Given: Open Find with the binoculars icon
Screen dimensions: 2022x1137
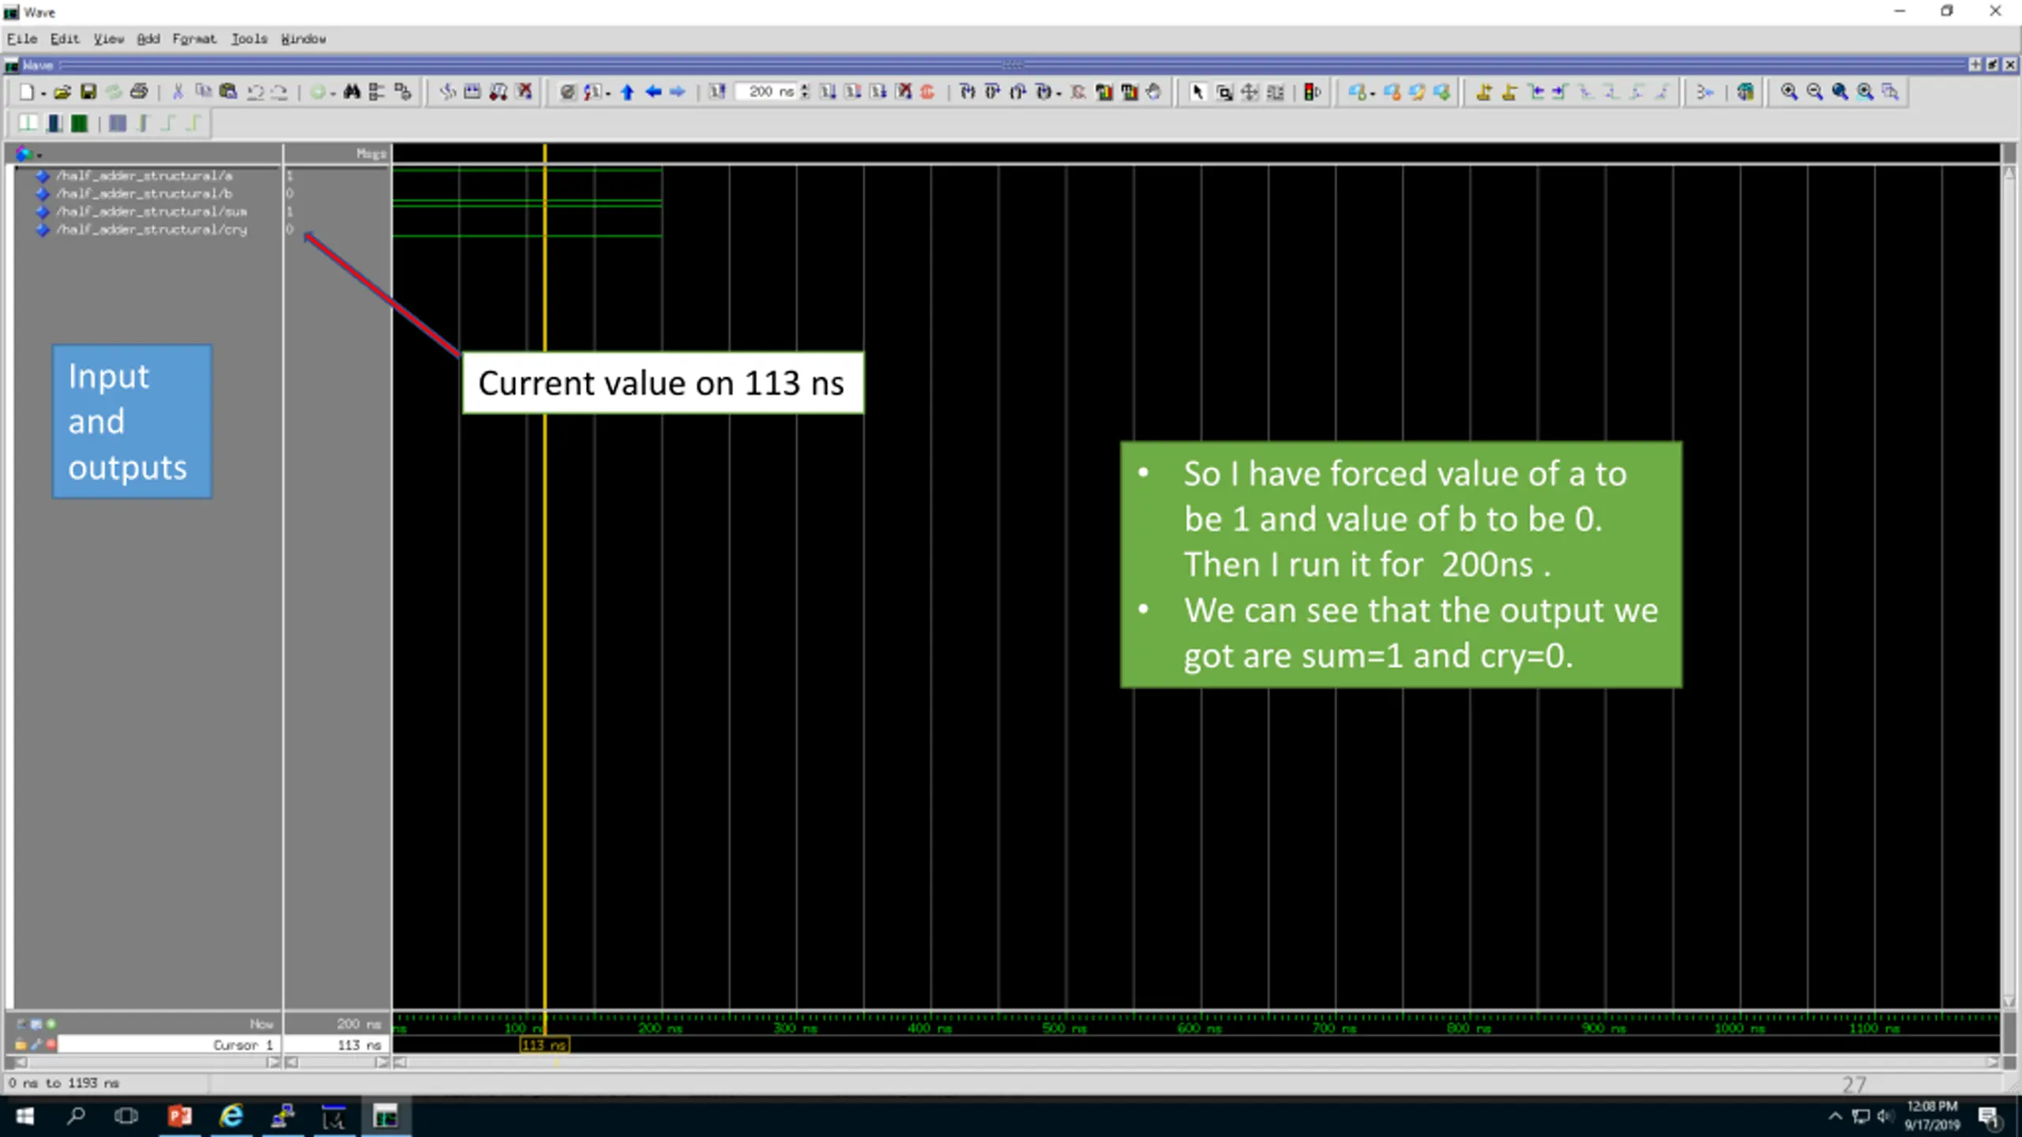Looking at the screenshot, I should (351, 92).
